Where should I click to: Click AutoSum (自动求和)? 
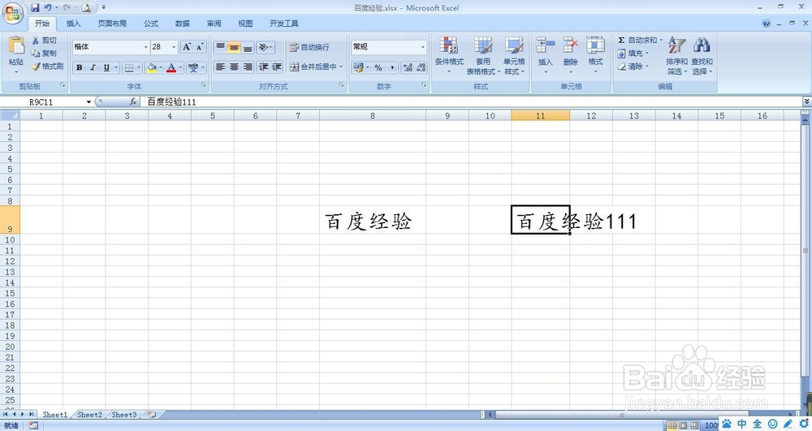coord(637,41)
